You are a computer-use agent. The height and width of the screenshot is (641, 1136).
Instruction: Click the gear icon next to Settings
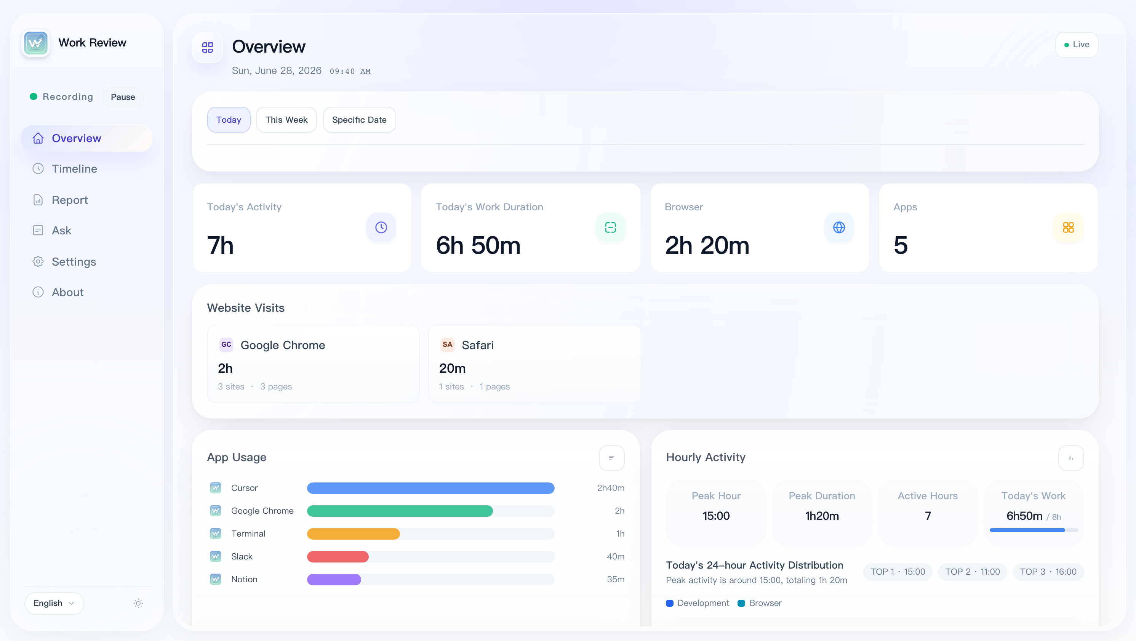pyautogui.click(x=38, y=261)
